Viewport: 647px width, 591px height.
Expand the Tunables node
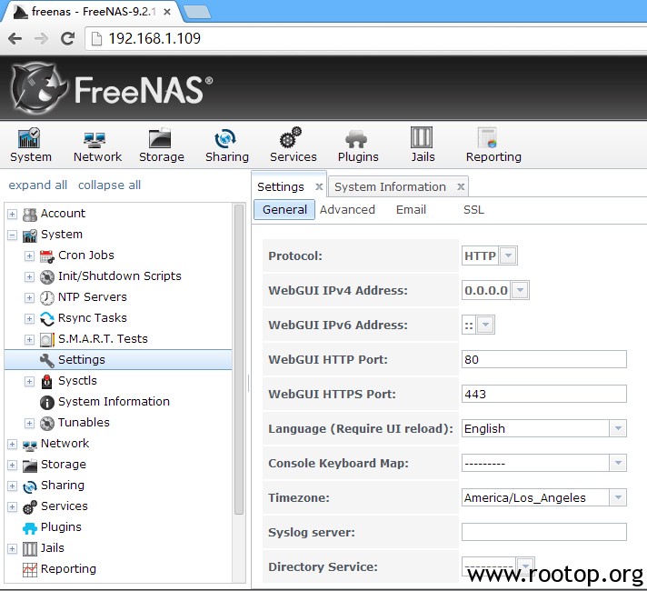coord(29,423)
